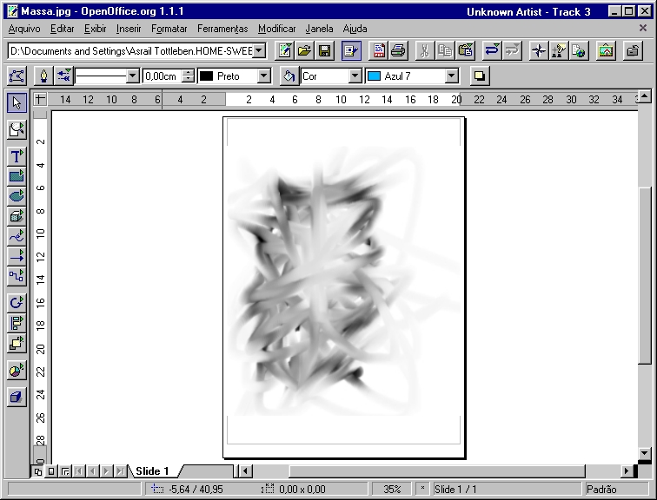Open the fill color dropdown Azul 7
Image resolution: width=657 pixels, height=500 pixels.
[x=451, y=76]
